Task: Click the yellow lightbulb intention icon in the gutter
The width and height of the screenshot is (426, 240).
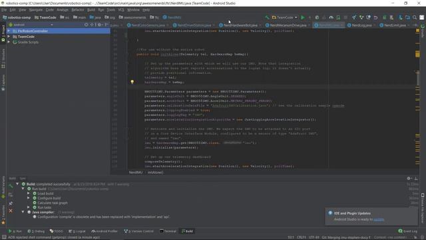Action: [x=132, y=81]
